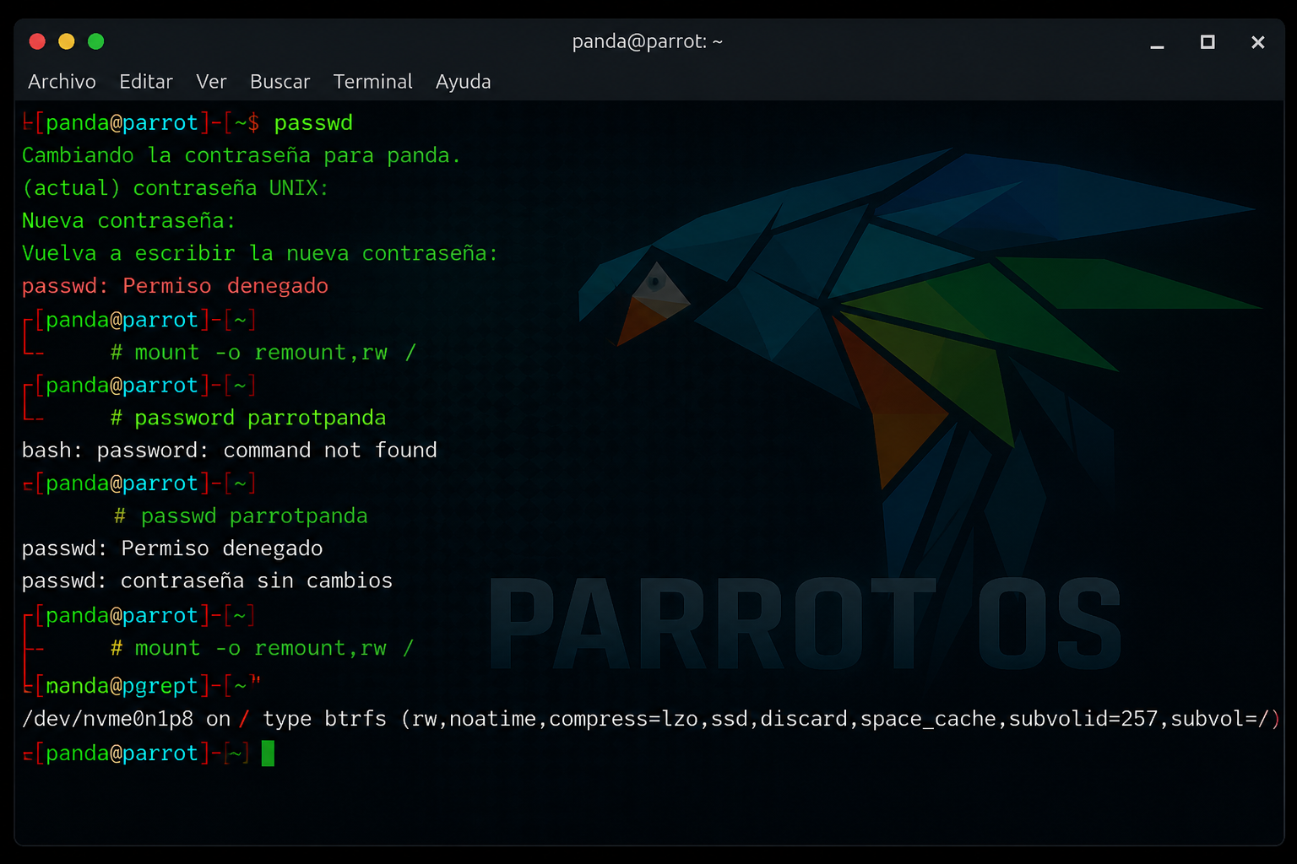The height and width of the screenshot is (864, 1297).
Task: Click the '# password parrotpanda' command
Action: click(x=248, y=418)
